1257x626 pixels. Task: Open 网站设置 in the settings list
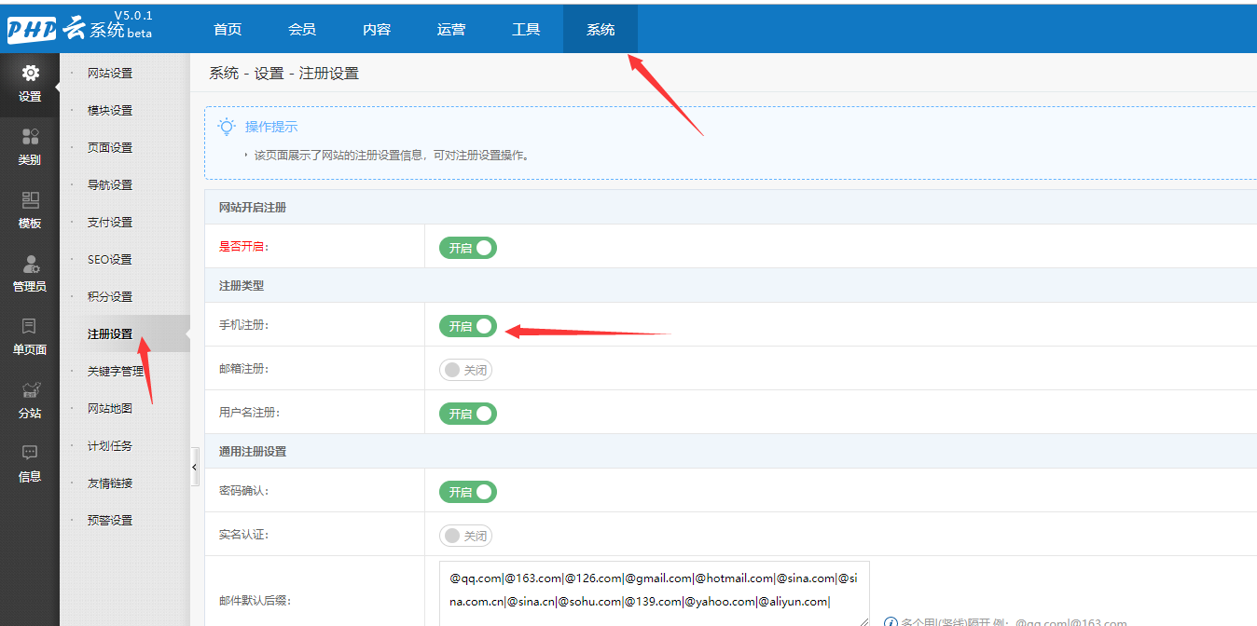[110, 74]
